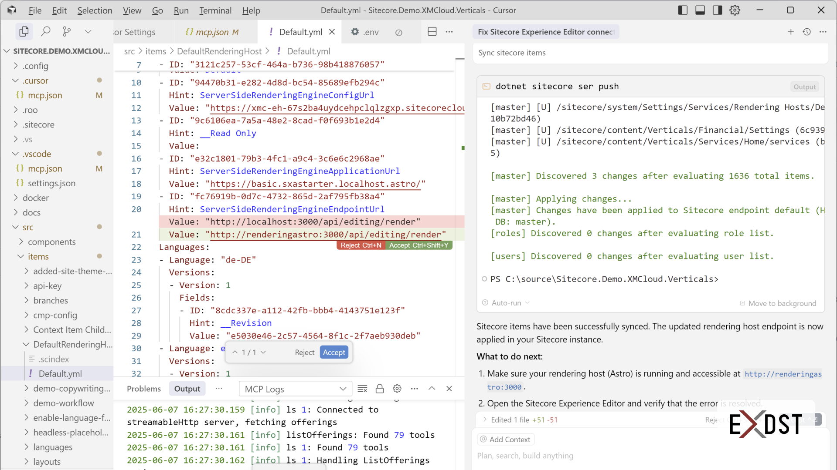
Task: Open Output settings via the gear icon
Action: pos(397,389)
